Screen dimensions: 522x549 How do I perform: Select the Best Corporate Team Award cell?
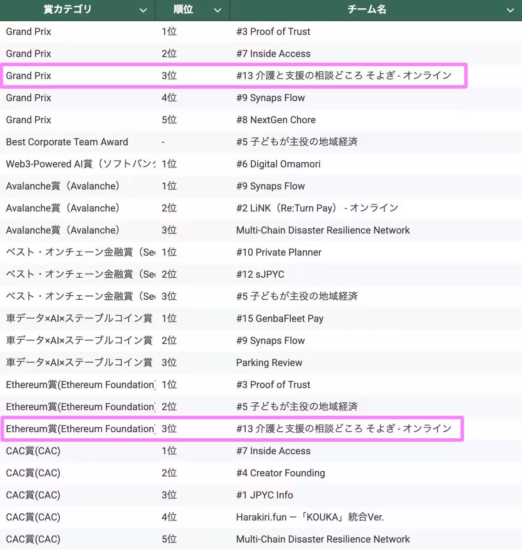67,142
